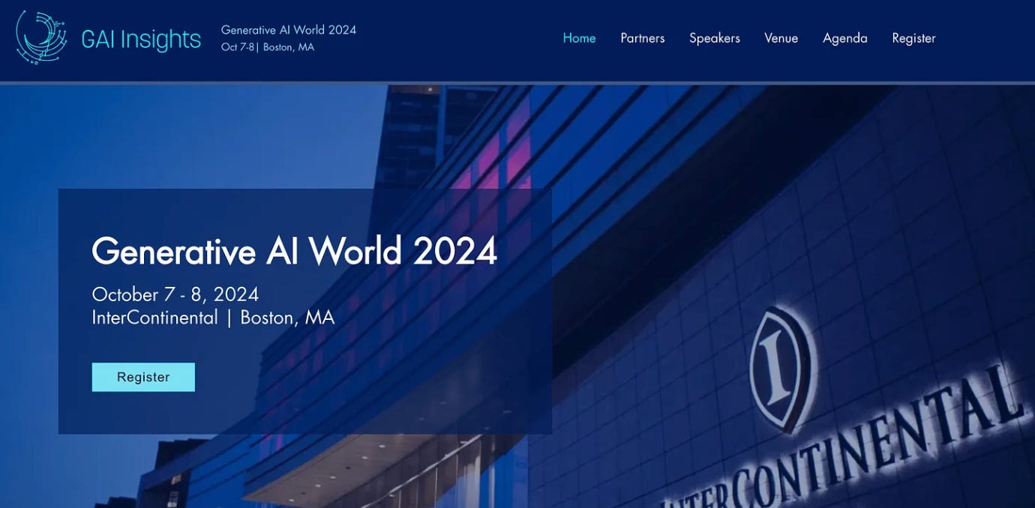Click header text 'Generative AI World 2024'
The image size is (1035, 508).
(x=289, y=30)
